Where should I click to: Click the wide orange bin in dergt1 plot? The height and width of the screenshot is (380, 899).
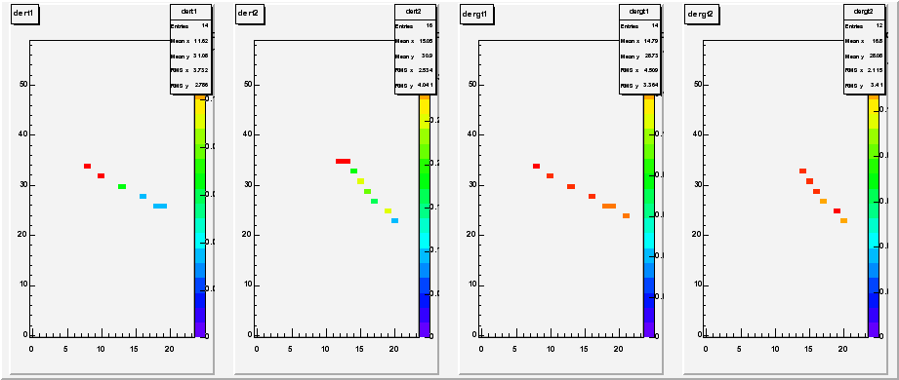click(609, 206)
